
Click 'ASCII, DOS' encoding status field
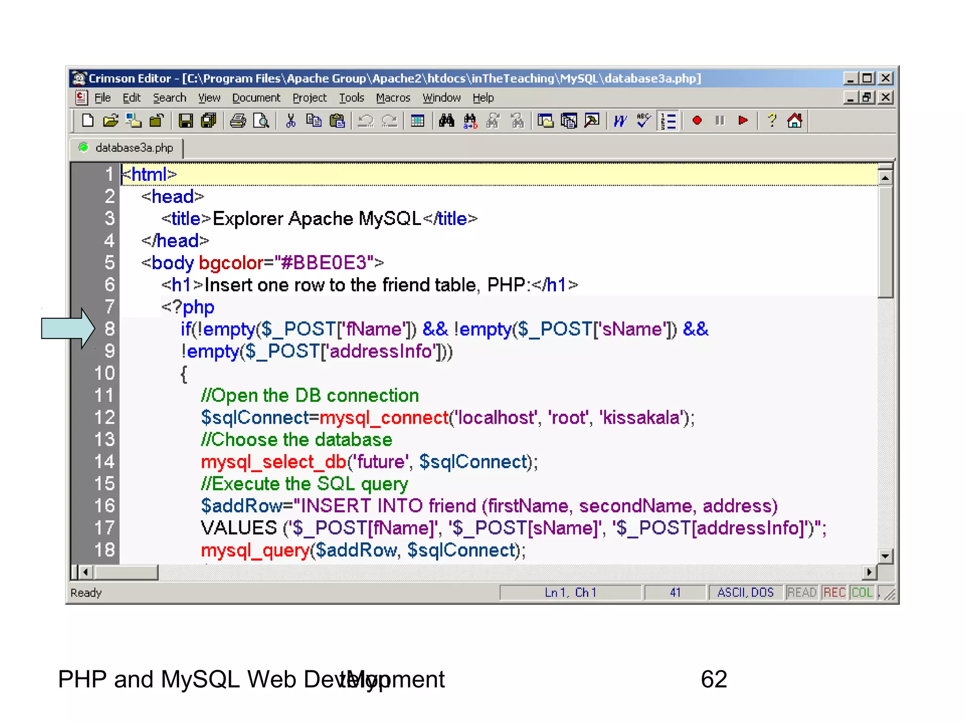coord(745,593)
